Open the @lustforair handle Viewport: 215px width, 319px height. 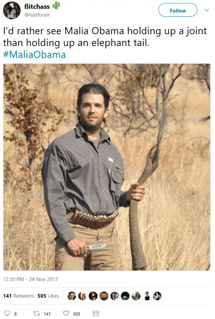[x=37, y=15]
